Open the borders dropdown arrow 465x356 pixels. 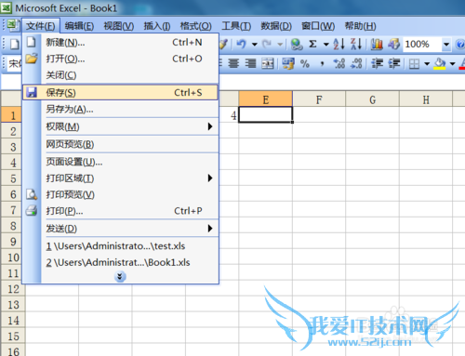427,64
